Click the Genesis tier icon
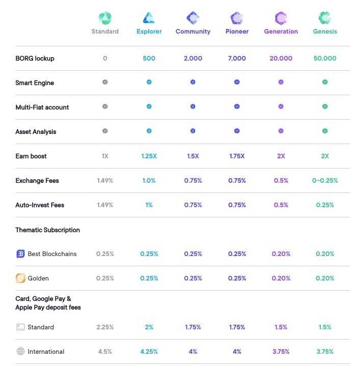This screenshot has width=362, height=366. (x=325, y=18)
